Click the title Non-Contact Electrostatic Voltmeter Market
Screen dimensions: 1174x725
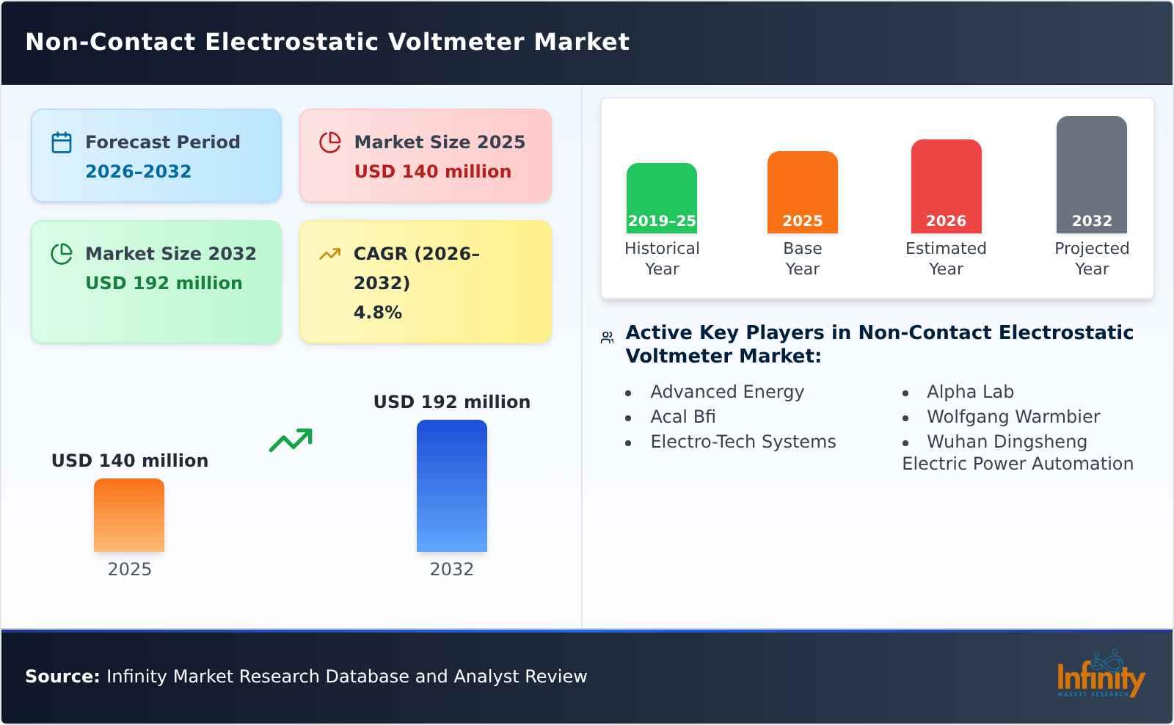tap(327, 42)
